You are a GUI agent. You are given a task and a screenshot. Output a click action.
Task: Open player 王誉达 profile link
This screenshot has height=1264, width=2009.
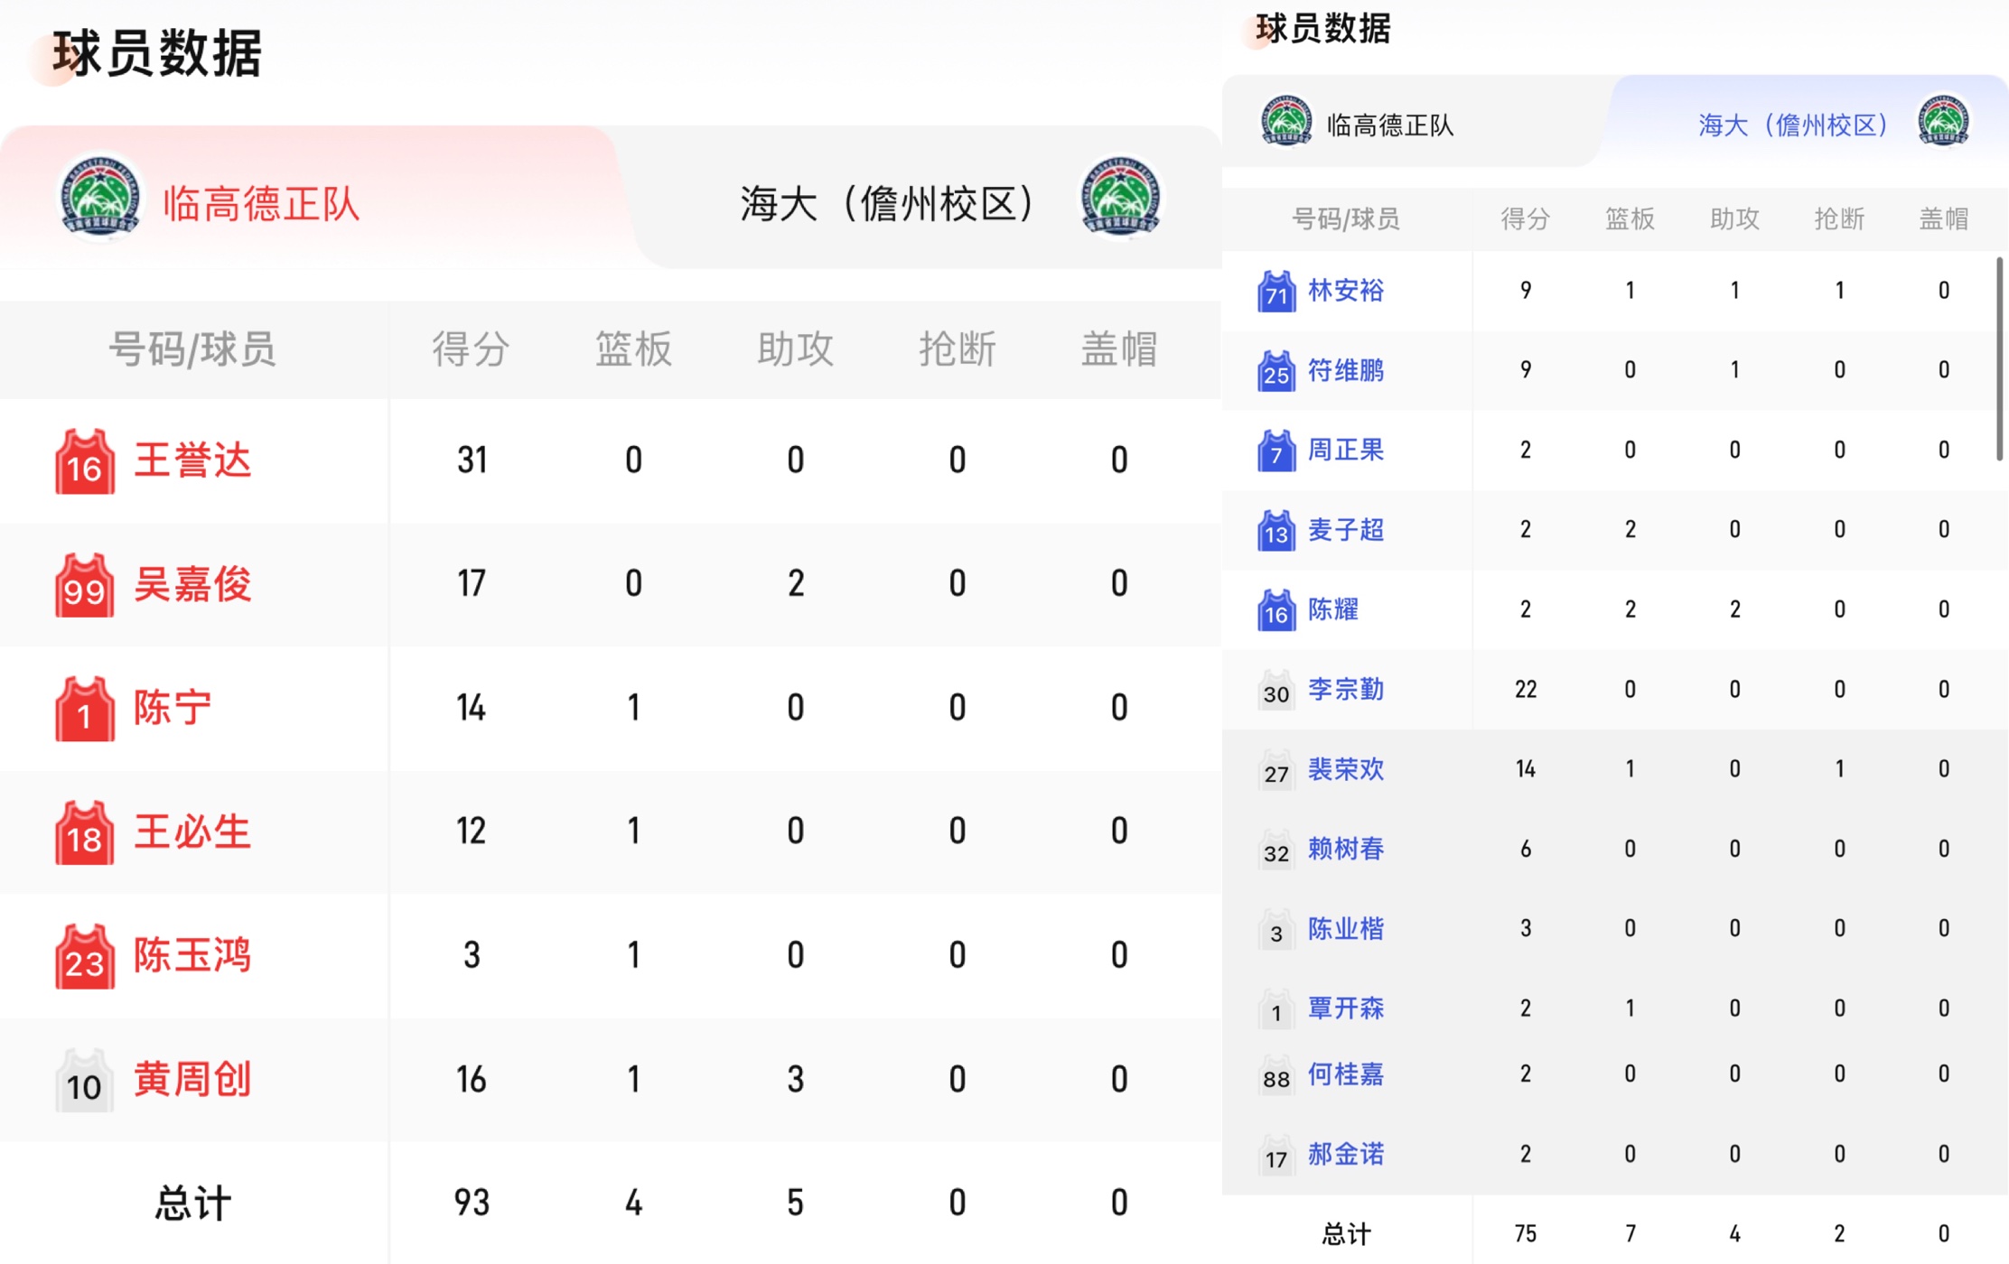point(192,460)
